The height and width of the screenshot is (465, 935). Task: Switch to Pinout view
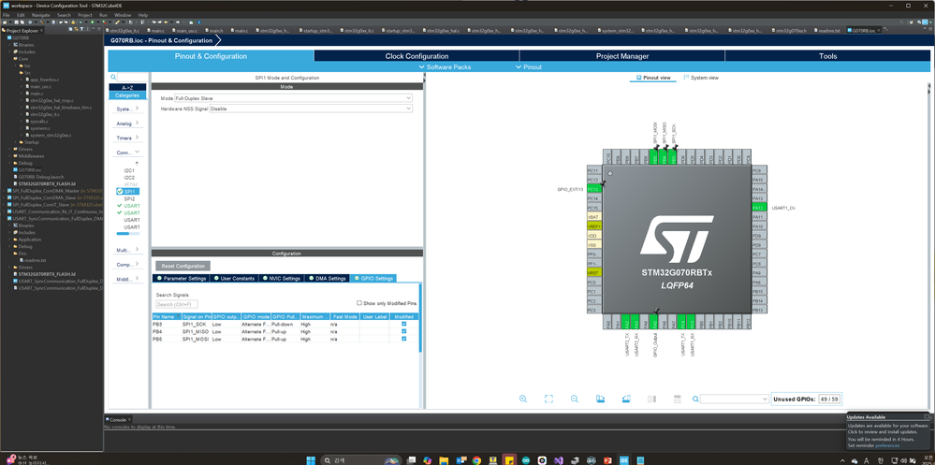(653, 78)
